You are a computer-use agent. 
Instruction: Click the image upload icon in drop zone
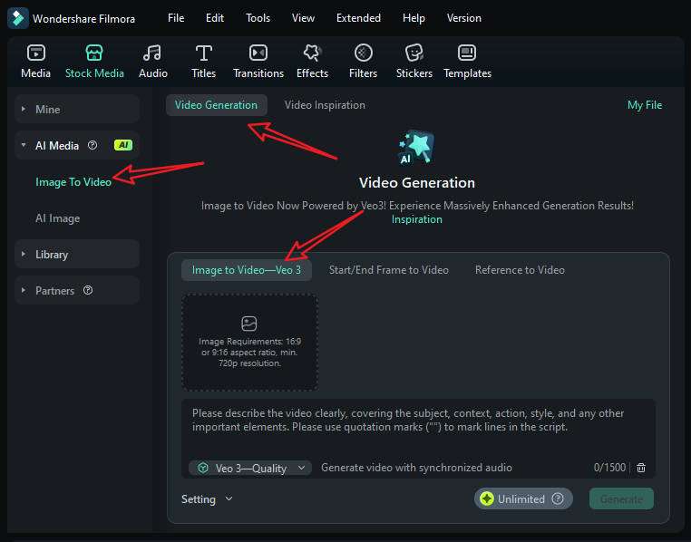pos(249,324)
